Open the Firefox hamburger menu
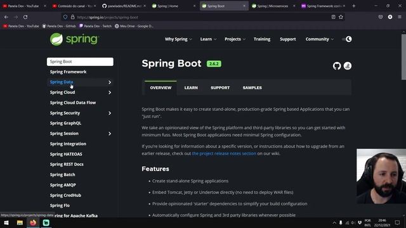The width and height of the screenshot is (406, 228). pos(400,17)
